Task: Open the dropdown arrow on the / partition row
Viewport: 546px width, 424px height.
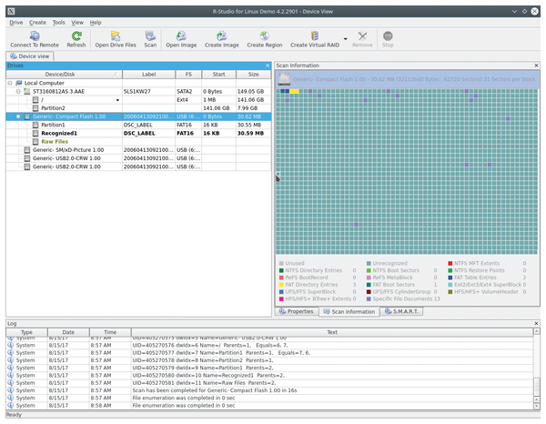Action: 117,100
